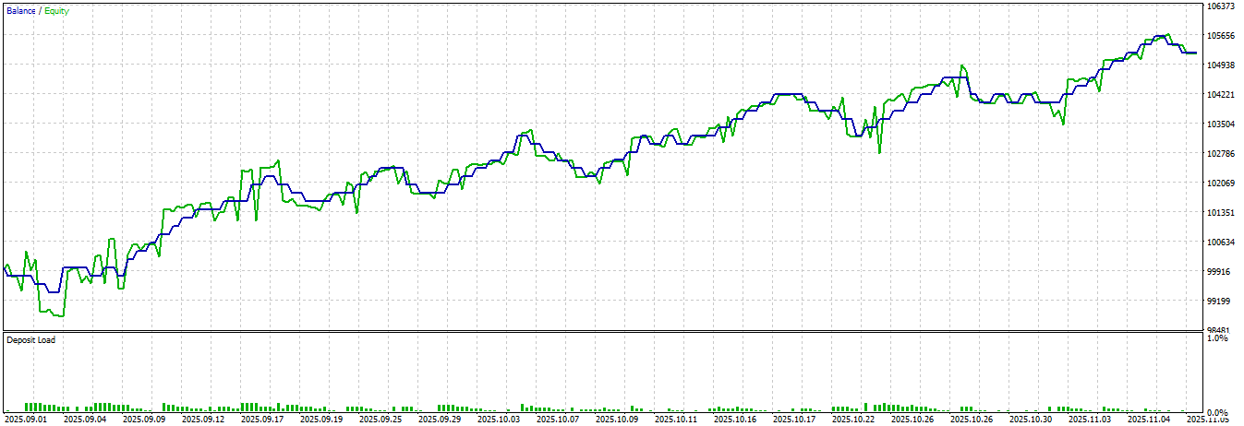
Task: Click the 2025.10.11 date label
Action: click(x=676, y=420)
